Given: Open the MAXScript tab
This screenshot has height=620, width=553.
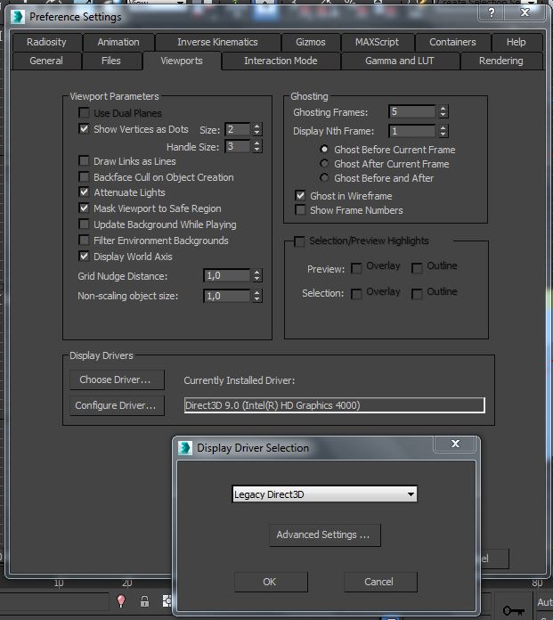Looking at the screenshot, I should (377, 42).
